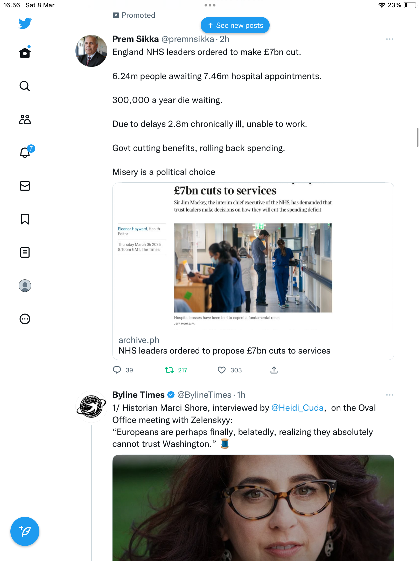Image resolution: width=420 pixels, height=561 pixels.
Task: Open the £7bn cuts article preview image
Action: [253, 257]
